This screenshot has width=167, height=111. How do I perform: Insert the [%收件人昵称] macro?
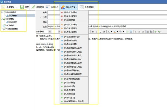(74, 32)
